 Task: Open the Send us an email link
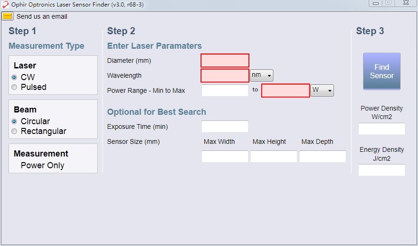42,16
